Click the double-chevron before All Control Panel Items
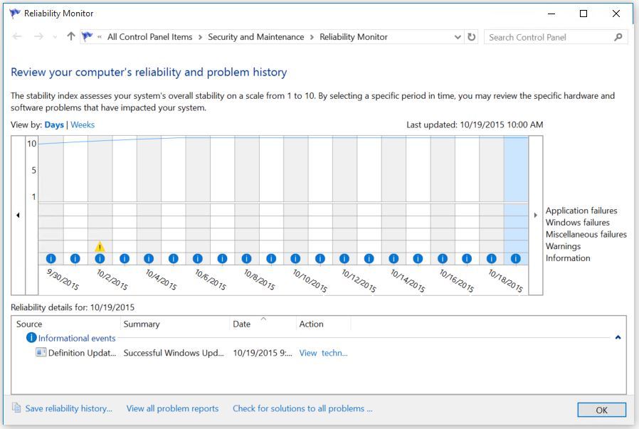The width and height of the screenshot is (639, 429). tap(100, 37)
